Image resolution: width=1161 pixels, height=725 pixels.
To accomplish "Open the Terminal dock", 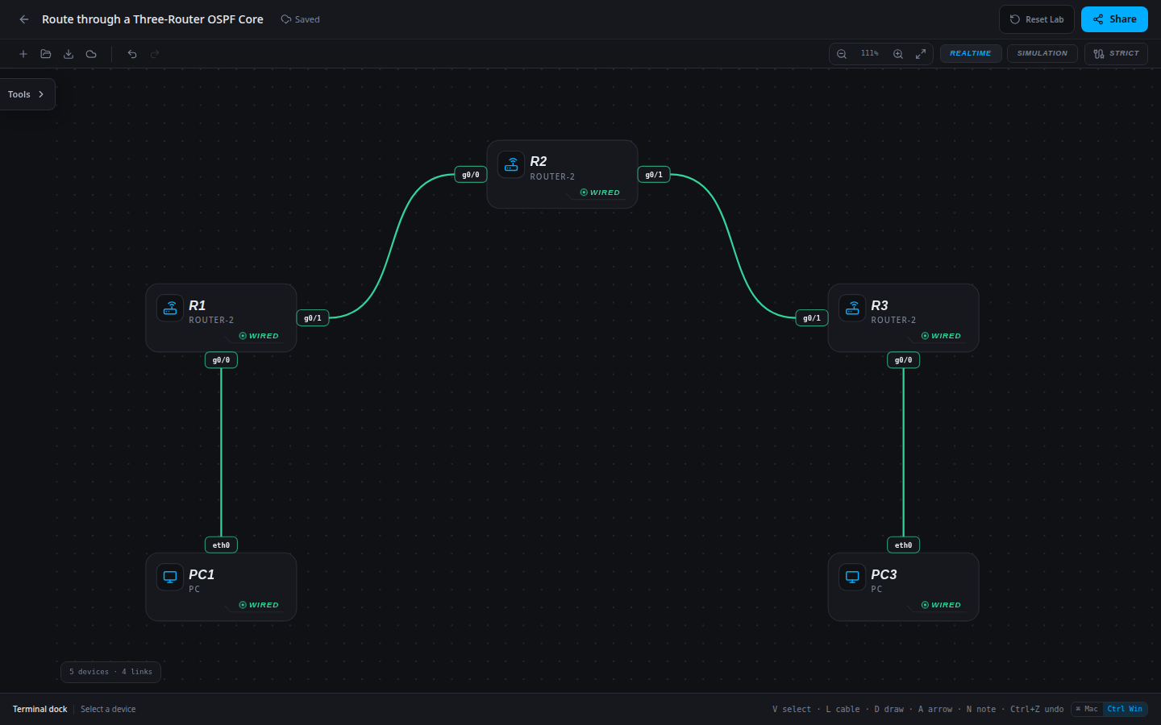I will click(x=40, y=709).
